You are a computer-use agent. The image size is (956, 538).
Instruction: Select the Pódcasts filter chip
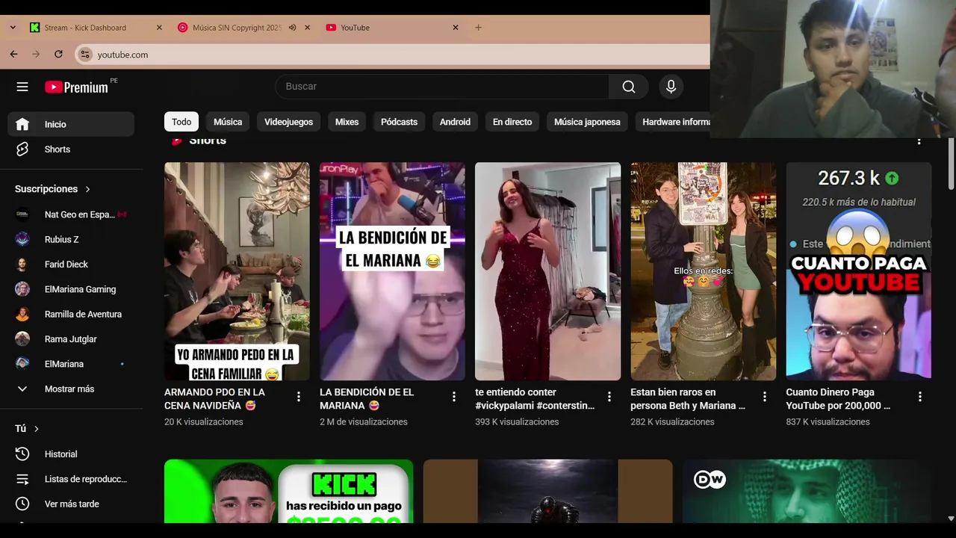(399, 122)
